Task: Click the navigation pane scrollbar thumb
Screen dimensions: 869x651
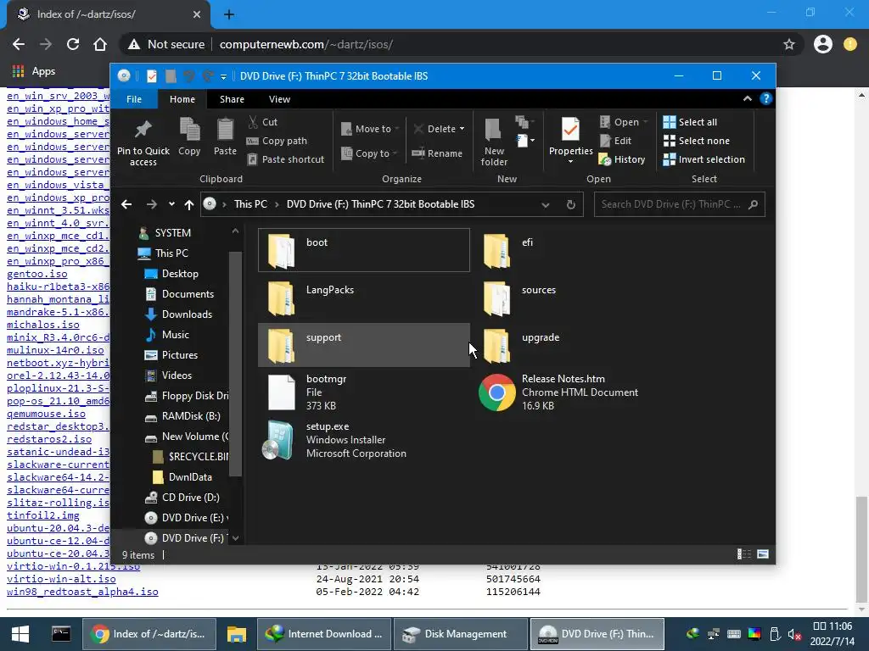Action: click(235, 364)
